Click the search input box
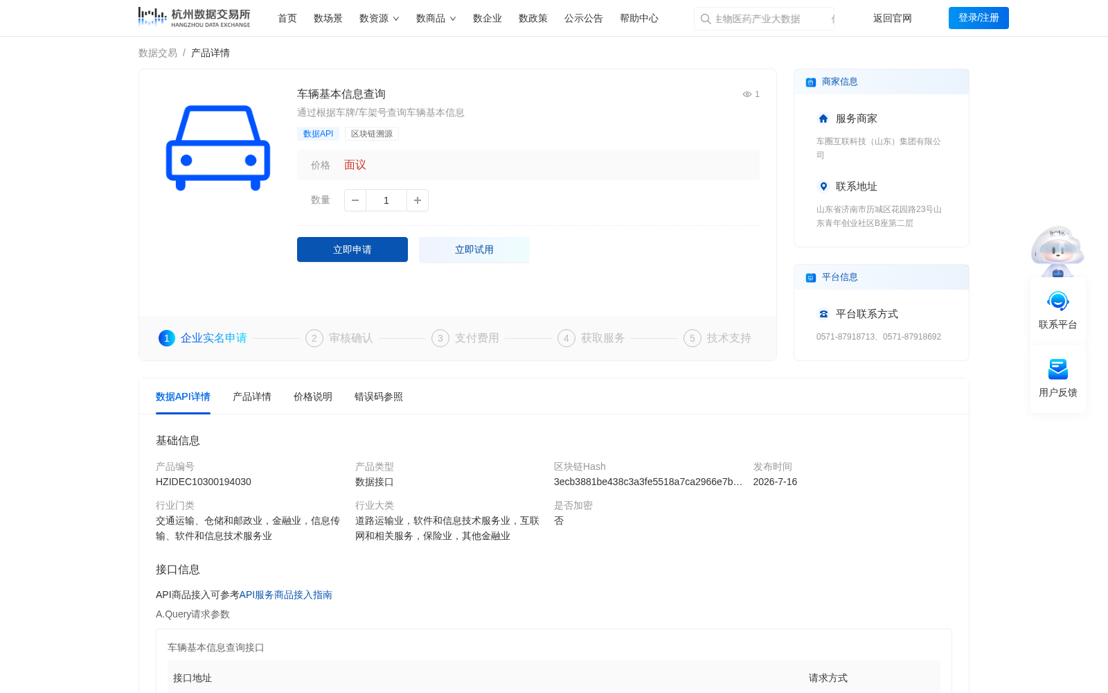This screenshot has height=693, width=1108. tap(765, 19)
